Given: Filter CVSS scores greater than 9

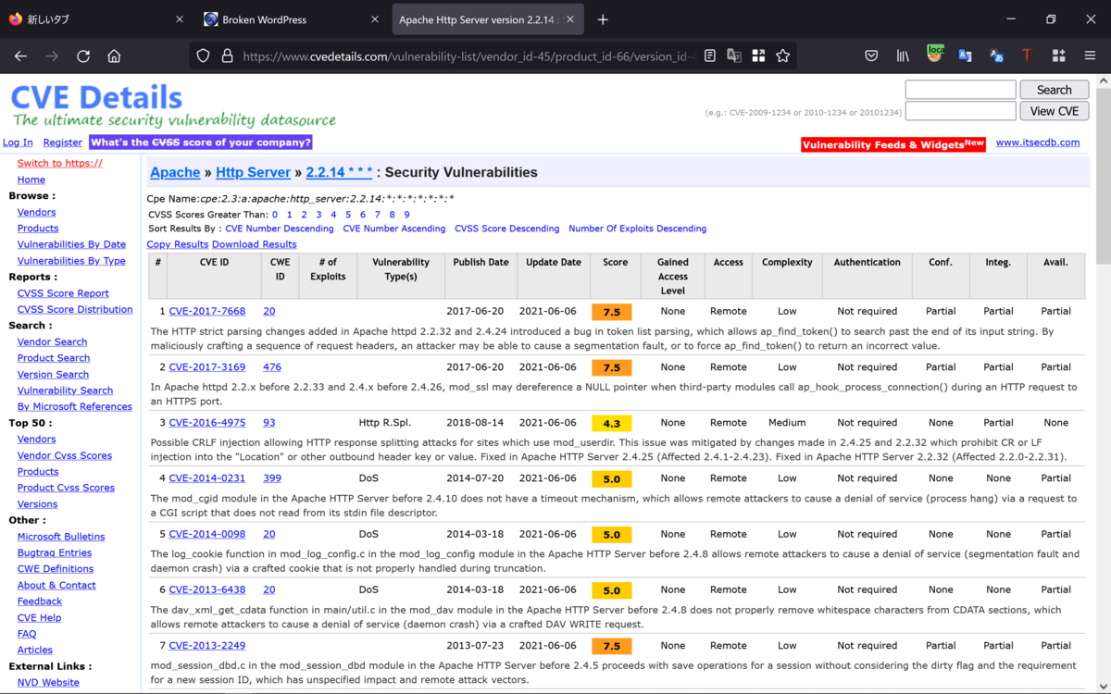Looking at the screenshot, I should coord(406,215).
